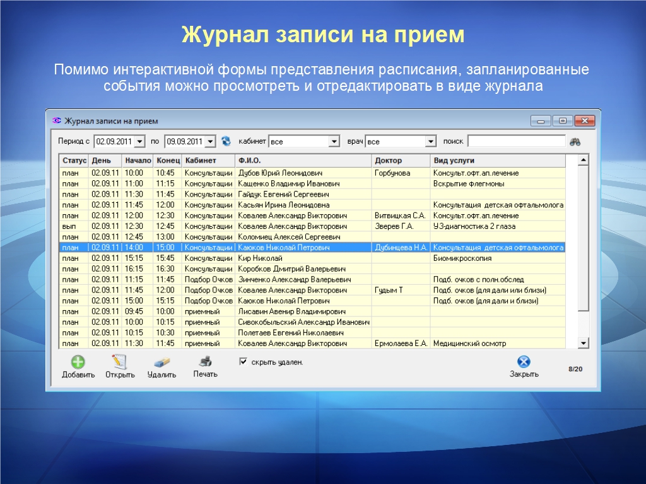Click the binoculars search icon
The width and height of the screenshot is (646, 484).
(575, 142)
